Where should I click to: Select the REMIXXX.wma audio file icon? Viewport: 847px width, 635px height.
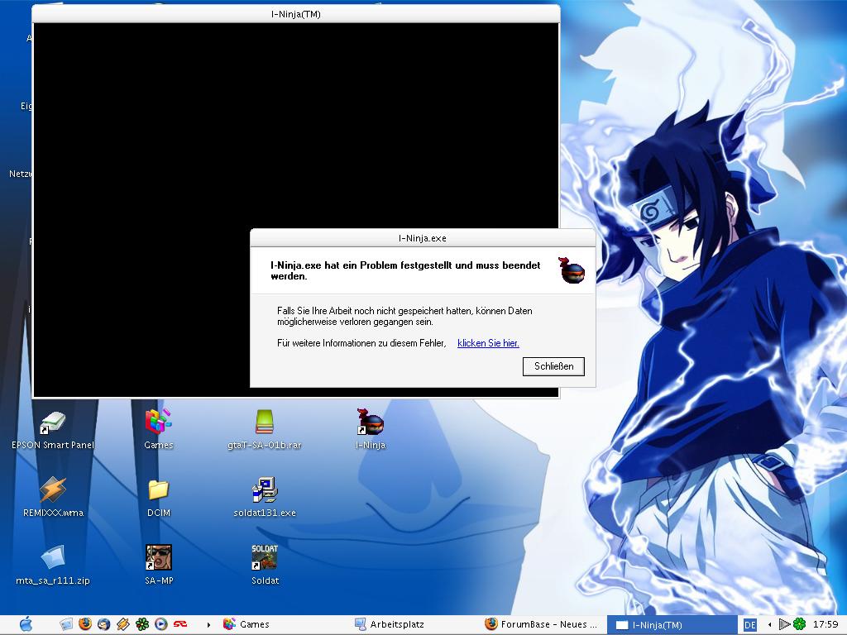[53, 498]
